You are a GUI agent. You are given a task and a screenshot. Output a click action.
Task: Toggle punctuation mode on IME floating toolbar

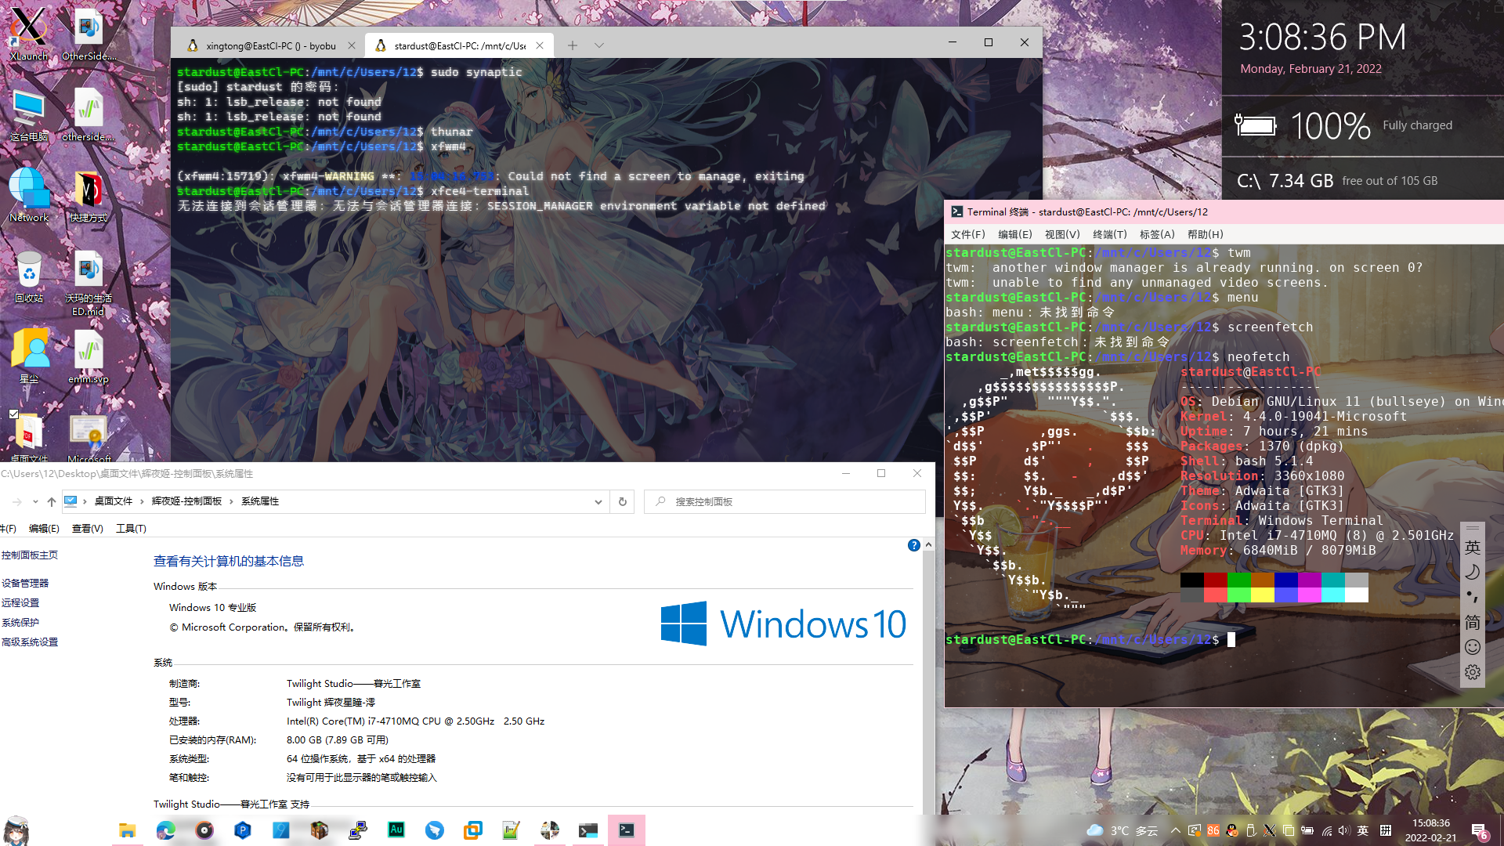(1473, 597)
